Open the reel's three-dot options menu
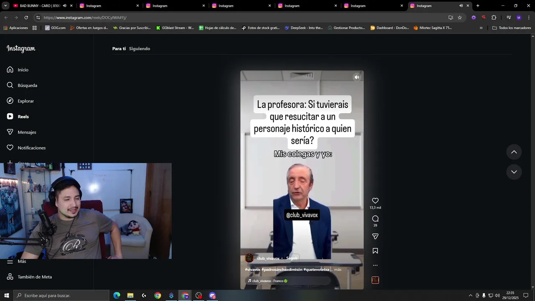Image resolution: width=535 pixels, height=301 pixels. pos(375,265)
